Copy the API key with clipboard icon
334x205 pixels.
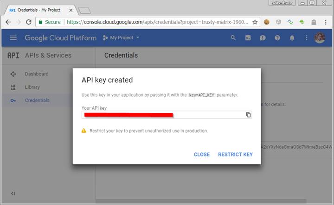pyautogui.click(x=248, y=115)
